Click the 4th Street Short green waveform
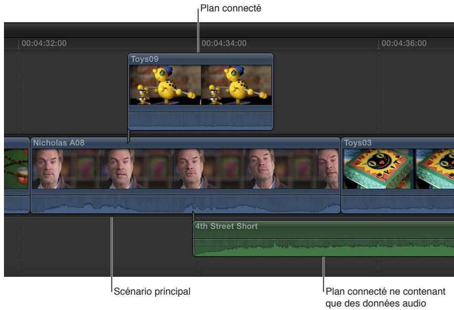The image size is (454, 310). (323, 247)
